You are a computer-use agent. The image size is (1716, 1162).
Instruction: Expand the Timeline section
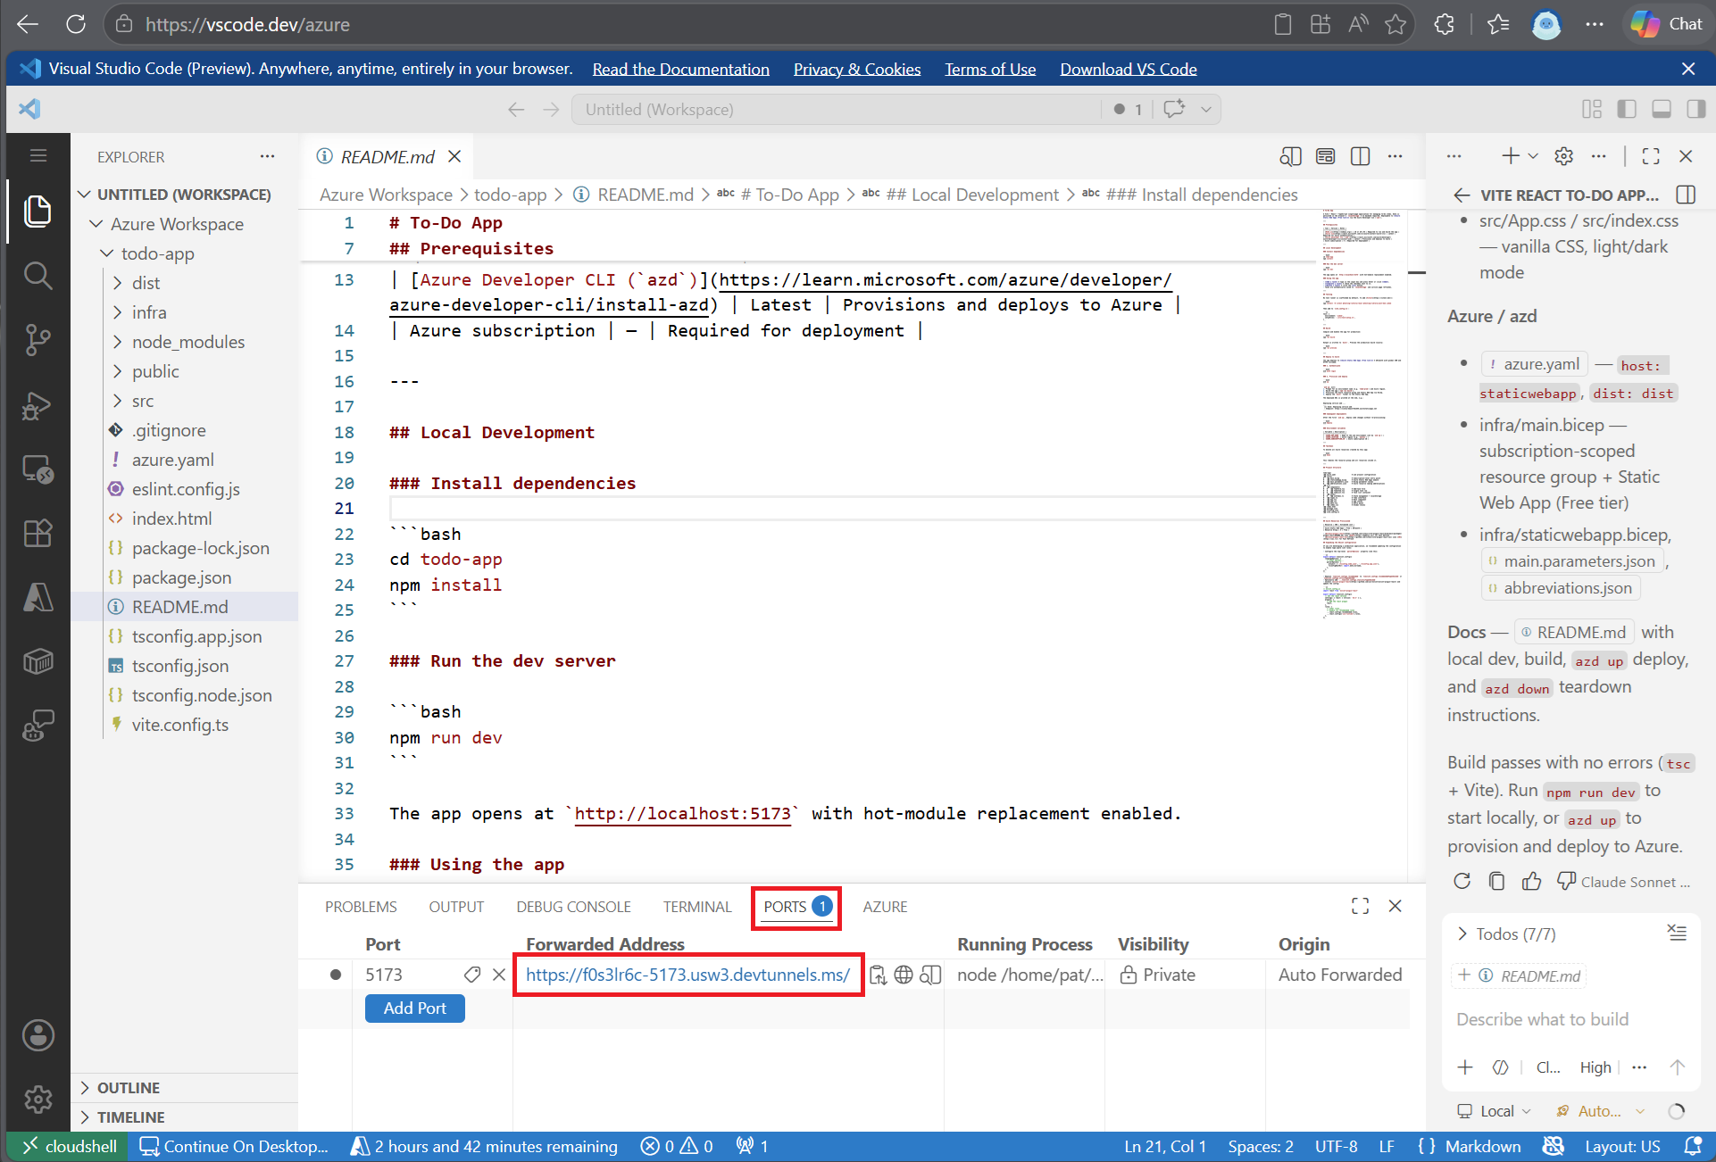(184, 1117)
